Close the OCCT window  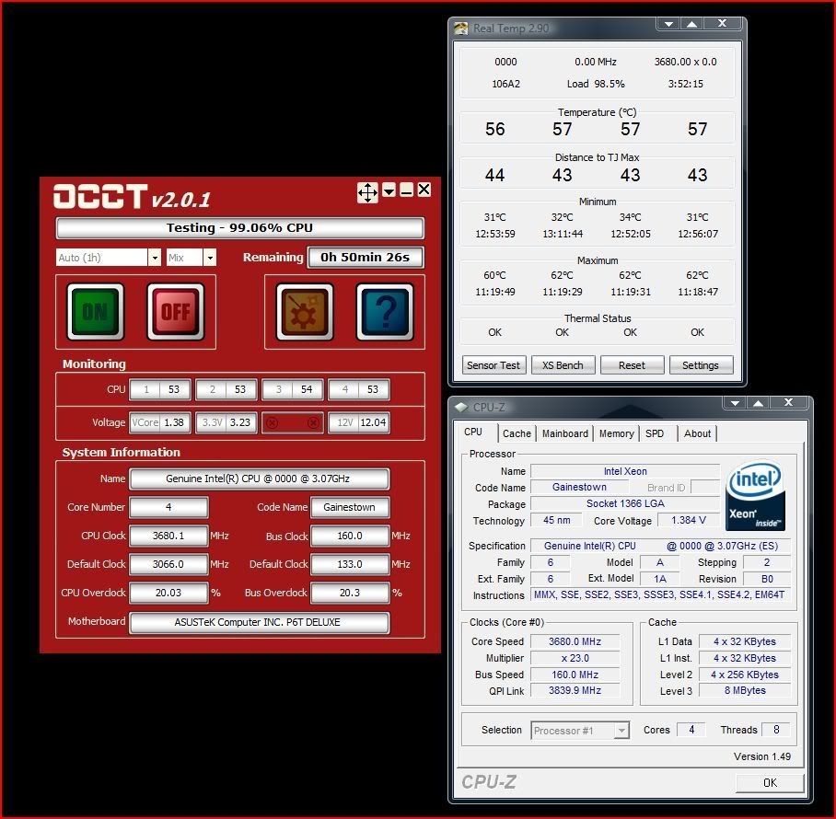[x=424, y=190]
